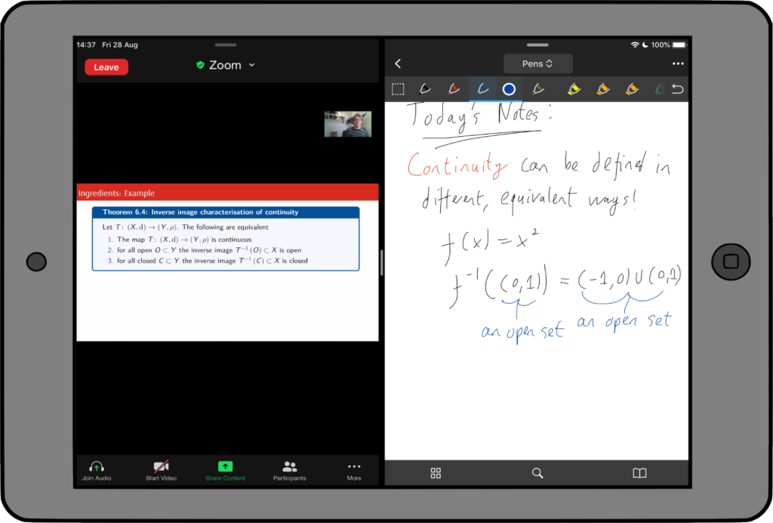Open the Participants list
This screenshot has height=523, width=773.
point(289,470)
